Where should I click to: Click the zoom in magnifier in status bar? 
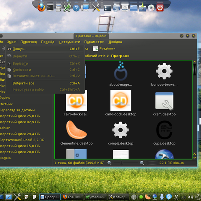click(x=142, y=163)
